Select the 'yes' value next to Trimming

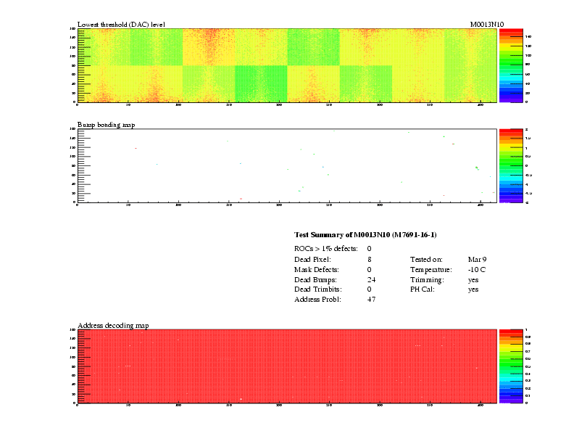point(473,280)
